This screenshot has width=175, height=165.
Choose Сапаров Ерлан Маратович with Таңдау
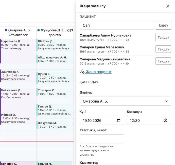(x=163, y=49)
